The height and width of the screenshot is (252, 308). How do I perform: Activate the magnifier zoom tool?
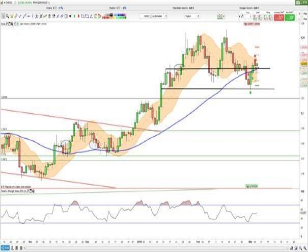click(x=8, y=16)
